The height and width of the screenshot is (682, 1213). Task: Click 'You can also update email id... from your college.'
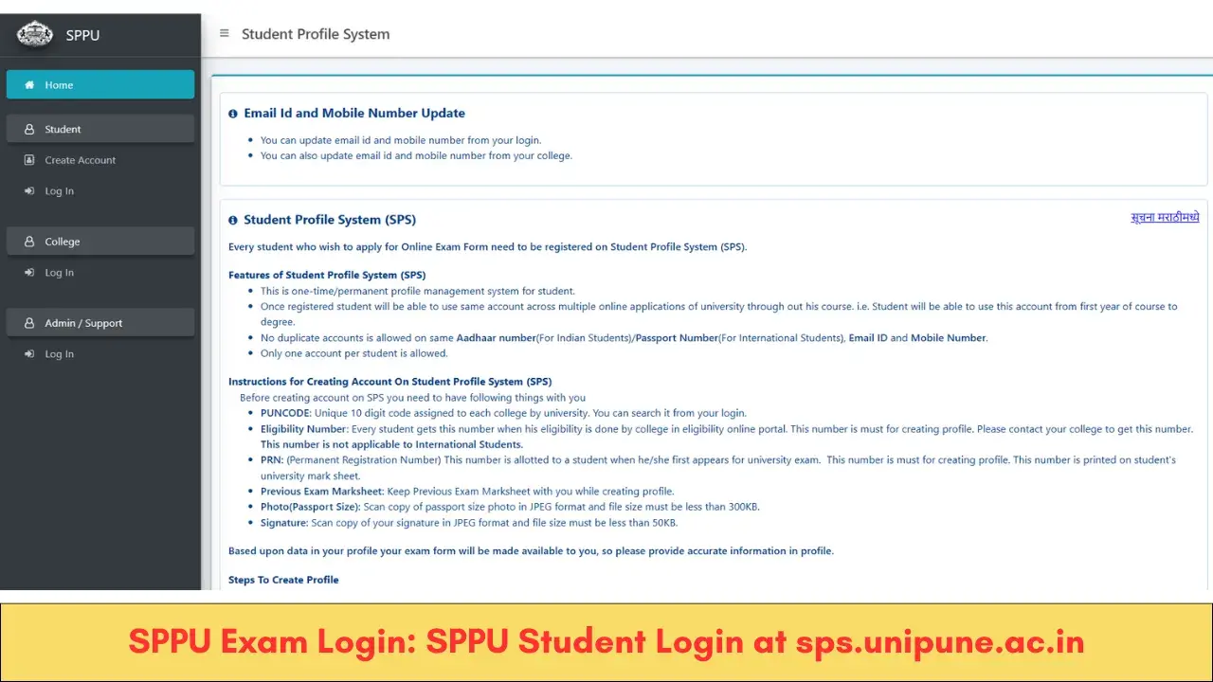point(416,155)
